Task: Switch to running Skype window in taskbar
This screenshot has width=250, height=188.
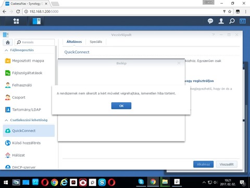Action: 141,182
